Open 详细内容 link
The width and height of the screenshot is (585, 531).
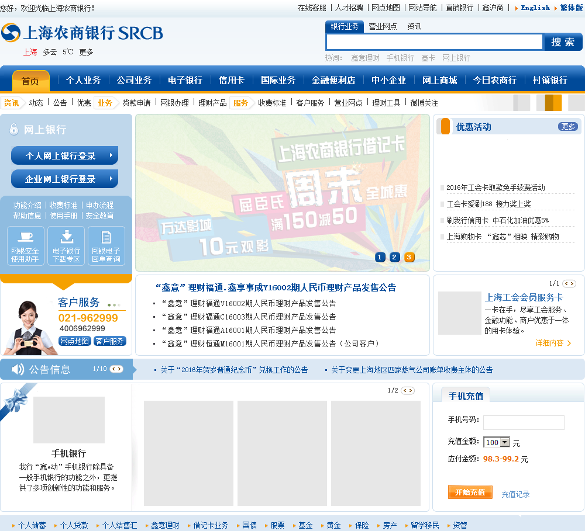pyautogui.click(x=553, y=343)
